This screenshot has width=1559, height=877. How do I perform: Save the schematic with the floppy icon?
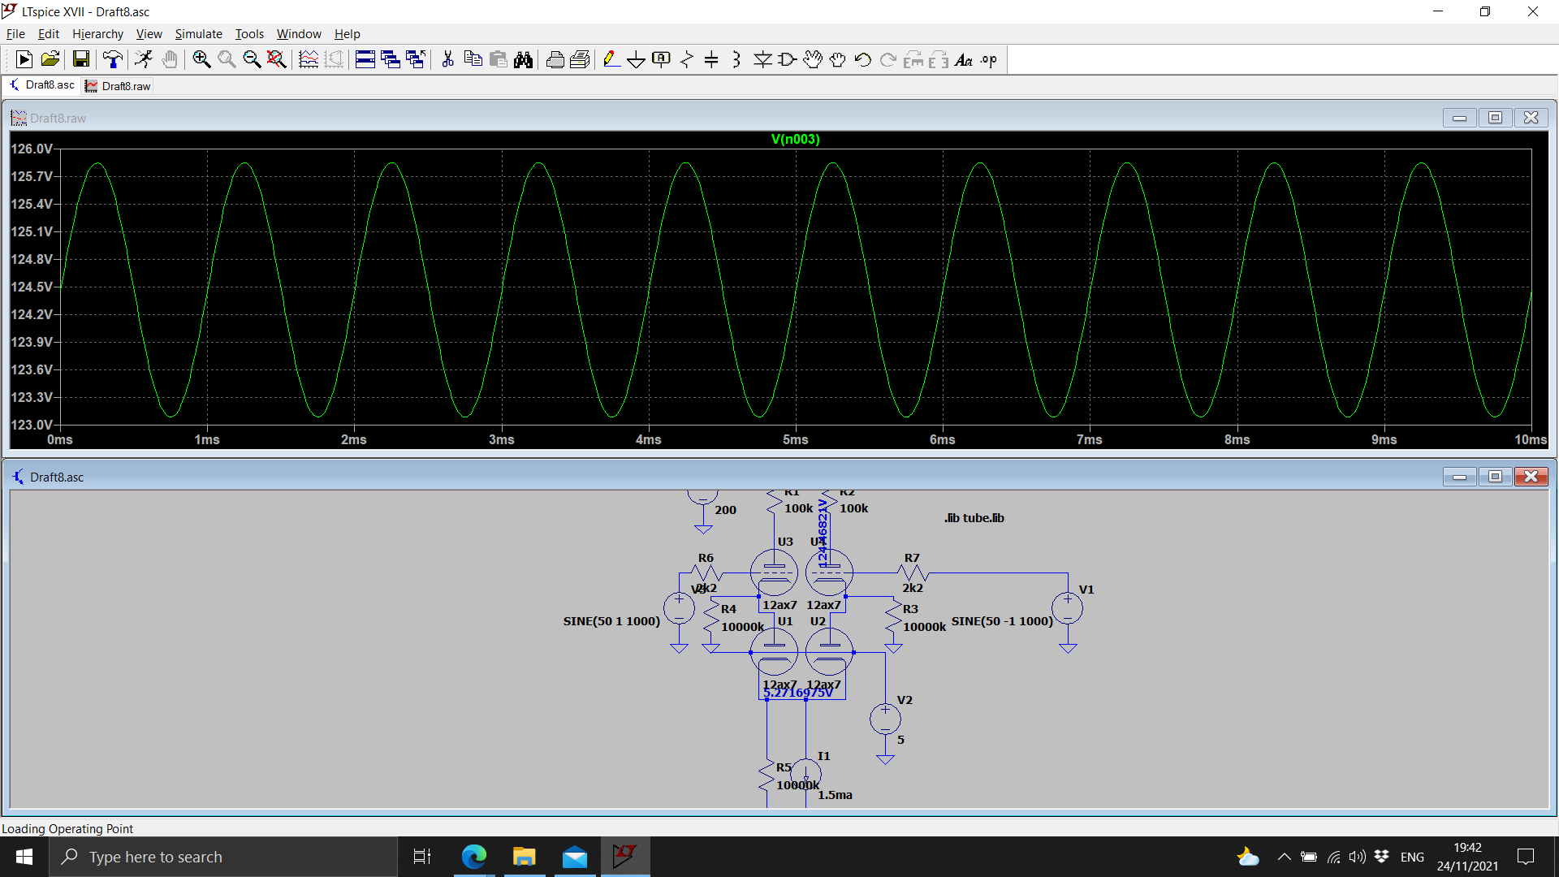(x=80, y=59)
